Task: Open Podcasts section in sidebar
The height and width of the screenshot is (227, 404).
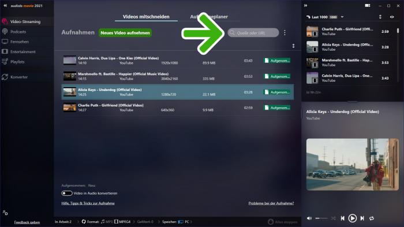Action: click(18, 32)
